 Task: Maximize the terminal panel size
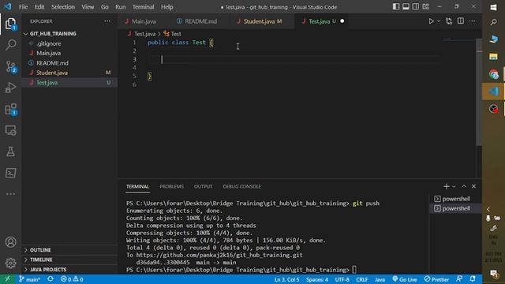(464, 186)
